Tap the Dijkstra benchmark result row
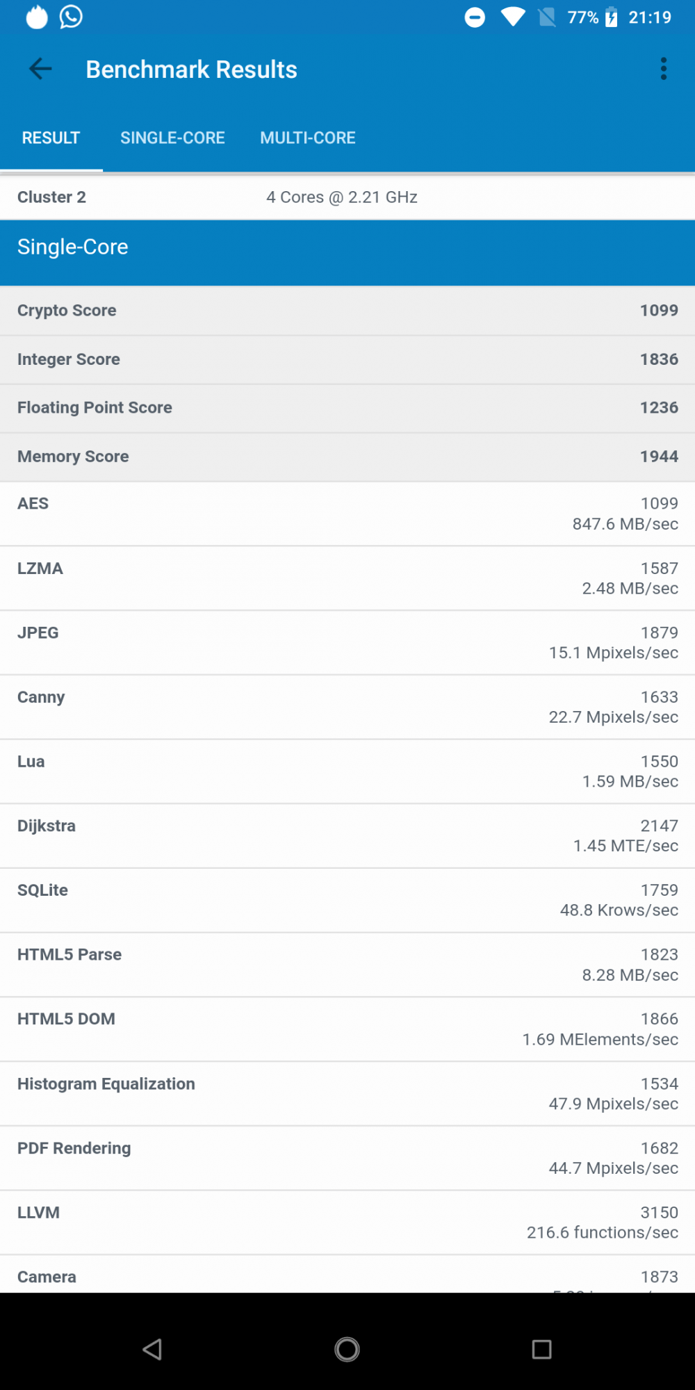The width and height of the screenshot is (695, 1390). tap(347, 836)
